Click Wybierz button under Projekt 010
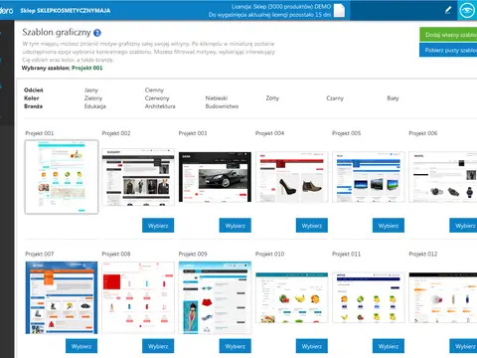 312,346
